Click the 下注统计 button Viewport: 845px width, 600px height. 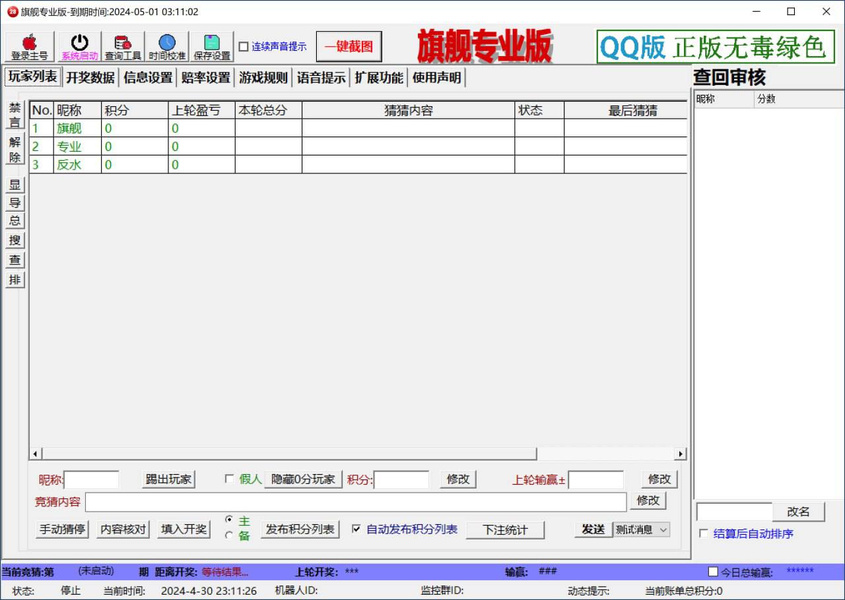[x=506, y=530]
